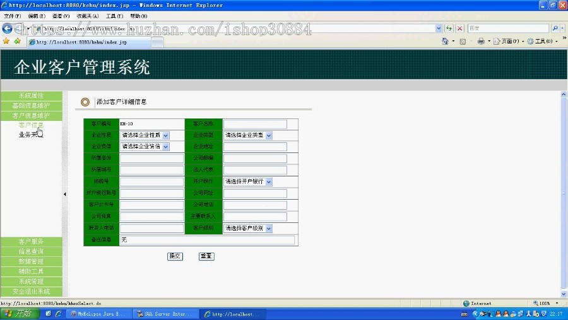568x320 pixels.
Task: Open the 工具(T) menu
Action: coord(114,16)
